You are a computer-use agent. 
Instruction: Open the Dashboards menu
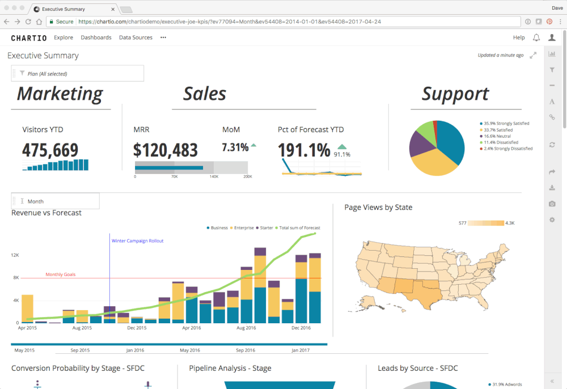(x=96, y=37)
